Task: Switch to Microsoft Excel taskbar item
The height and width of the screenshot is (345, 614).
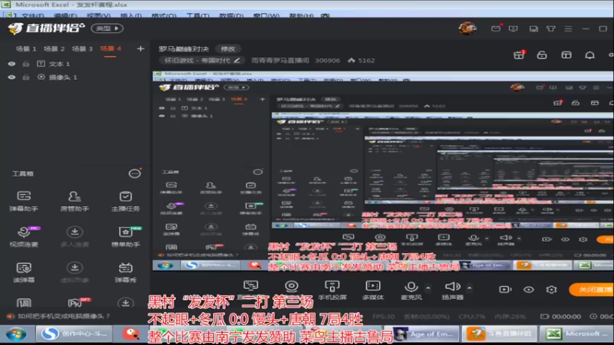Action: point(577,334)
